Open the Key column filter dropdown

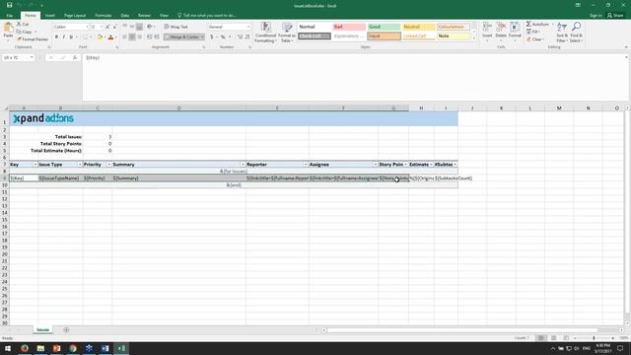tap(35, 165)
